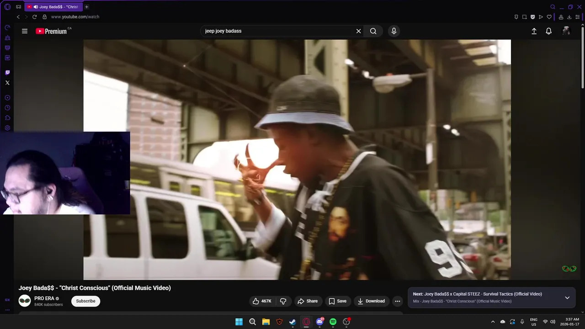
Task: Download the video
Action: tap(371, 301)
